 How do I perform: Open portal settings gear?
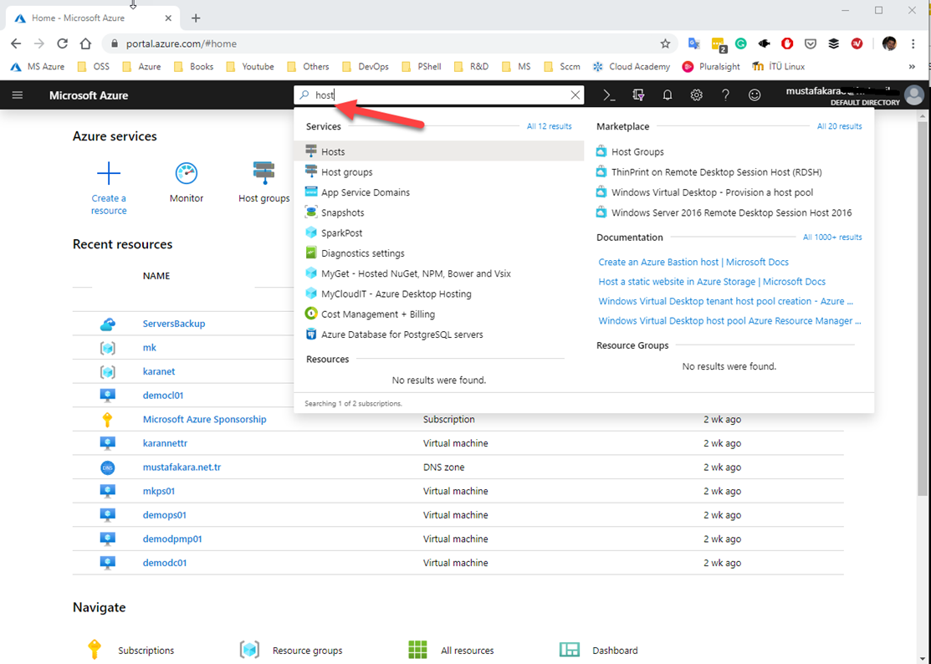coord(697,95)
